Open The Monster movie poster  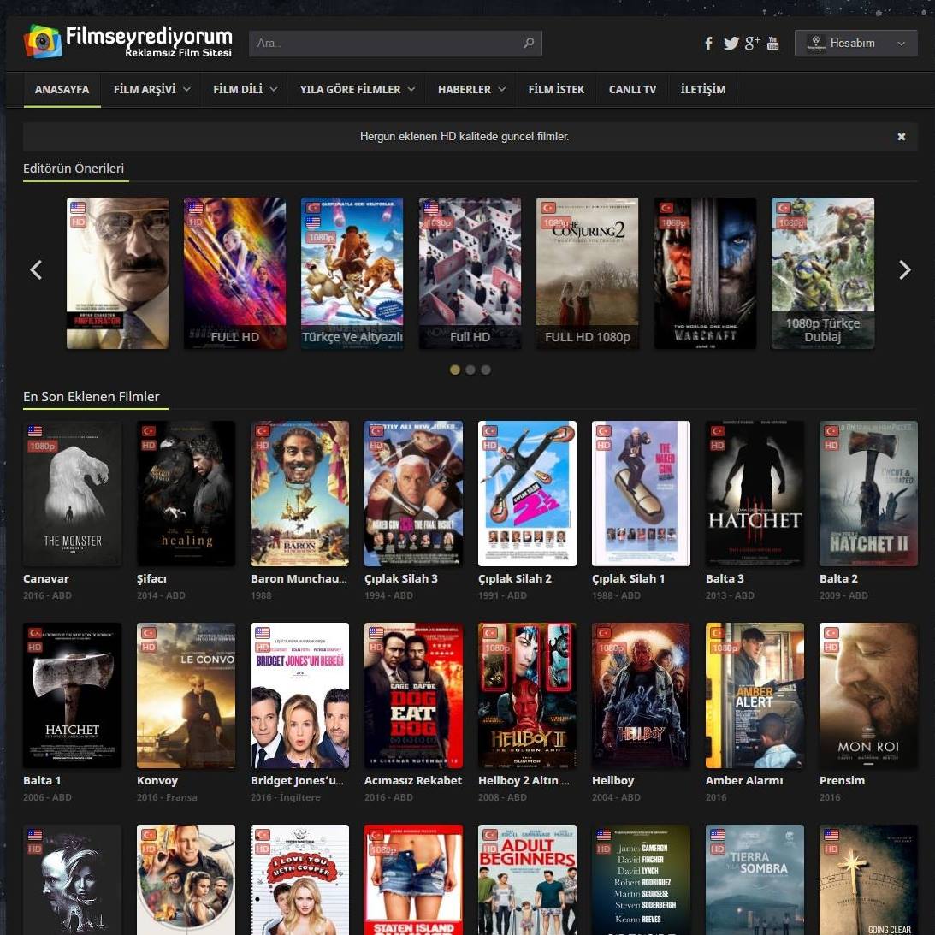tap(72, 494)
